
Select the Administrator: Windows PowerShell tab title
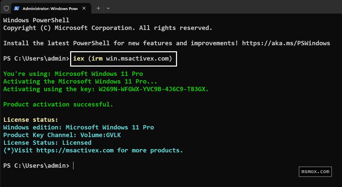click(50, 8)
